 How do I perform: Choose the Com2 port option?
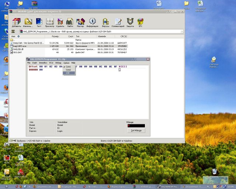pos(69,70)
